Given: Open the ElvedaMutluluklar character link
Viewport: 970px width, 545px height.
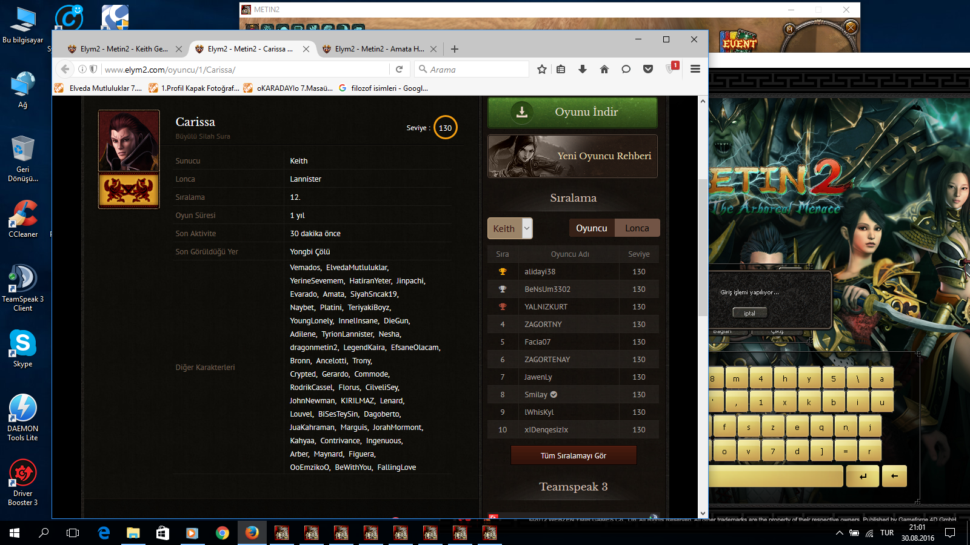Looking at the screenshot, I should (x=356, y=268).
